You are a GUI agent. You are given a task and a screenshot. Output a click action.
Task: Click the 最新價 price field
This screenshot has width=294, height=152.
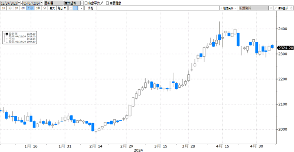point(54,4)
